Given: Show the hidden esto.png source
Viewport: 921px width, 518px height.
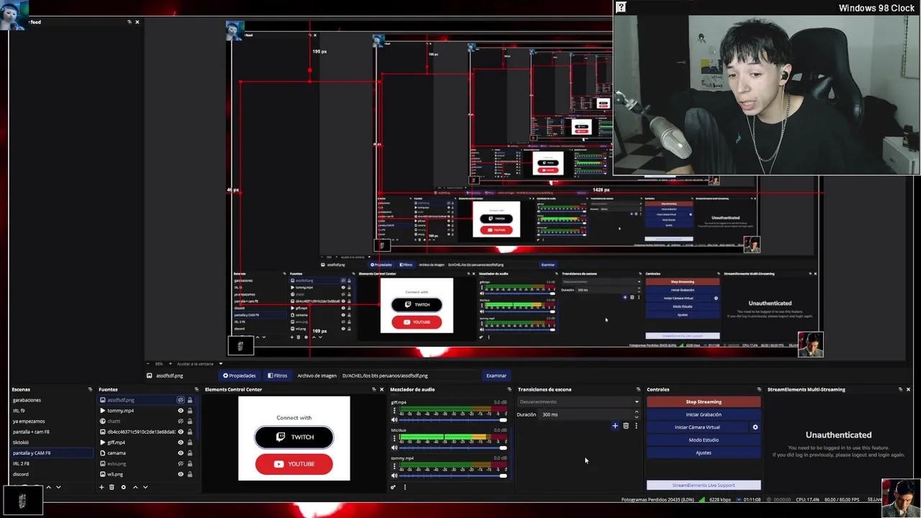Looking at the screenshot, I should point(181,463).
